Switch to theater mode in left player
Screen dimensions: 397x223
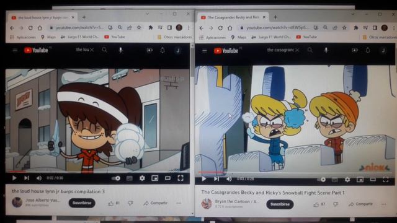tap(167, 178)
